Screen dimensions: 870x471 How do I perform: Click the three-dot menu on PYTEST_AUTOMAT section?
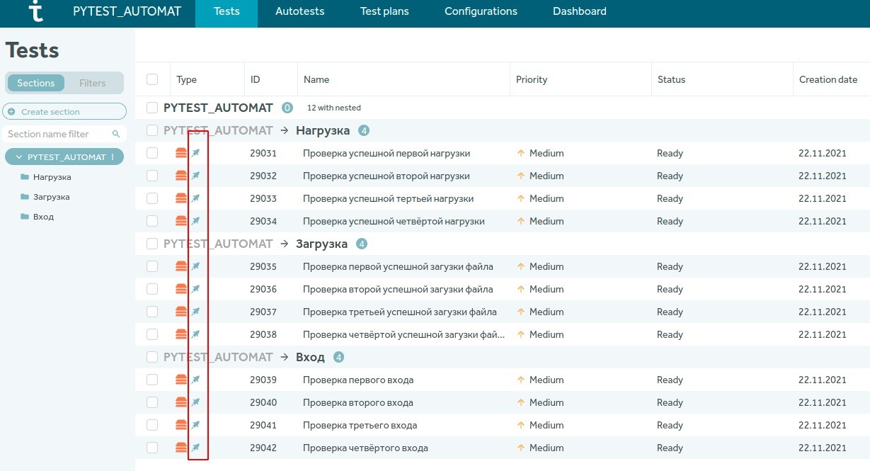coord(113,157)
